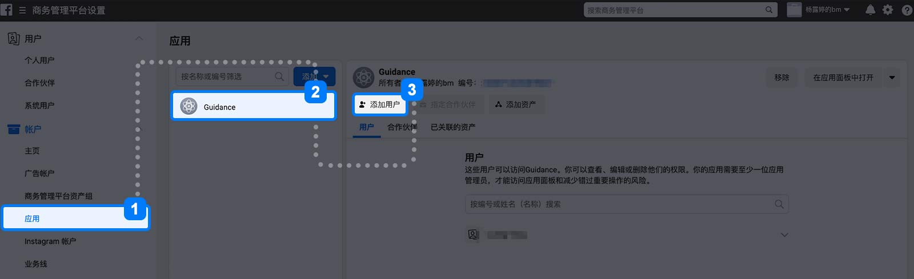Open the 杨露婷的bm account dropdown
Screen dimensions: 914x279
coord(819,10)
